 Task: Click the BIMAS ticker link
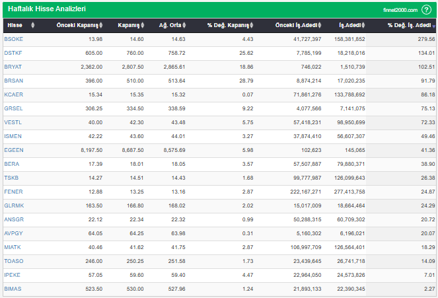pyautogui.click(x=13, y=289)
